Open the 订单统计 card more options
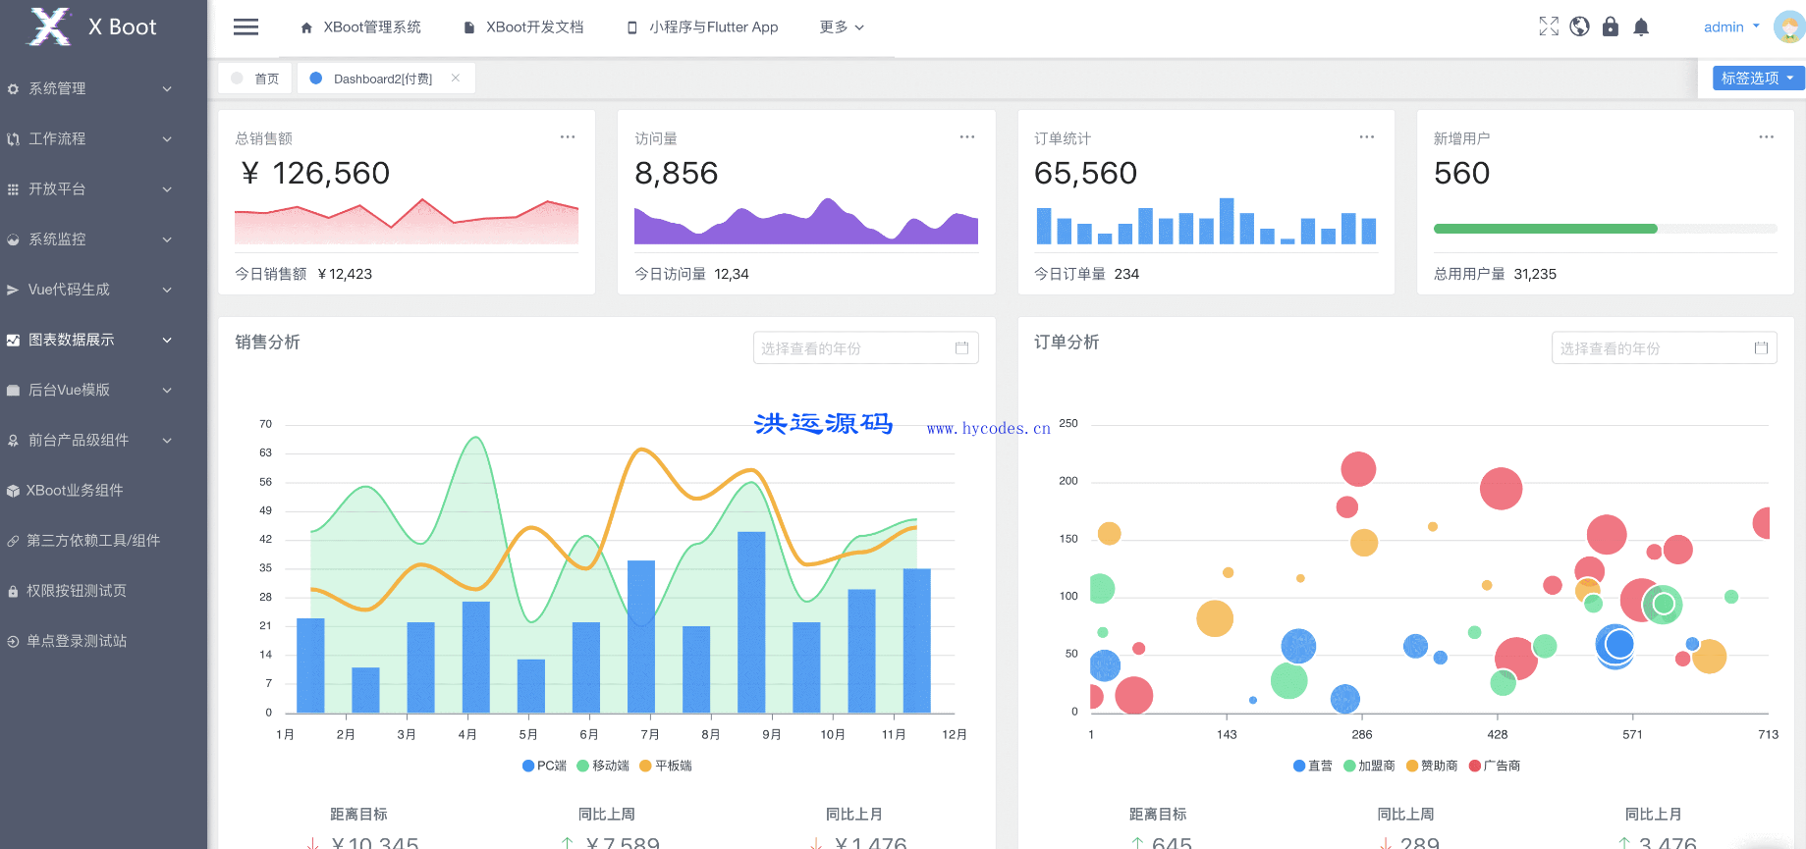The width and height of the screenshot is (1806, 849). [1367, 137]
